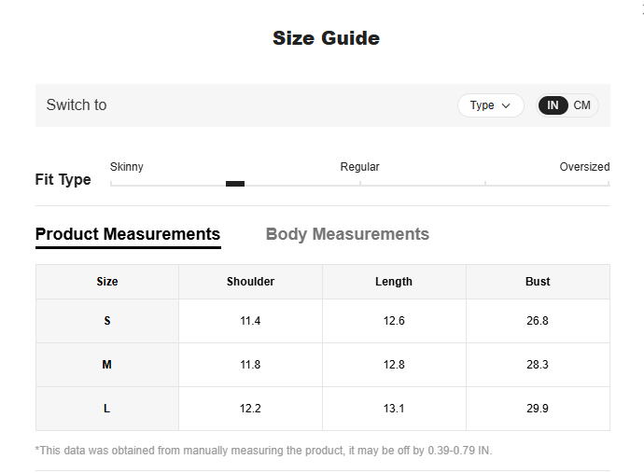Click the Fit Type slider marker

[x=235, y=184]
